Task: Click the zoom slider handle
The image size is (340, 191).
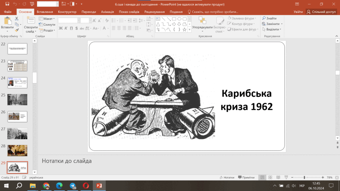Action: coord(305,177)
